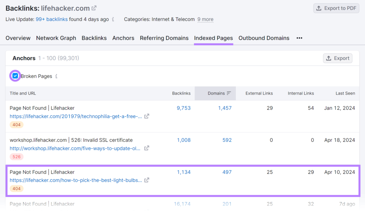The height and width of the screenshot is (212, 365).
Task: Open the 99+ backlinks link
Action: click(x=52, y=19)
